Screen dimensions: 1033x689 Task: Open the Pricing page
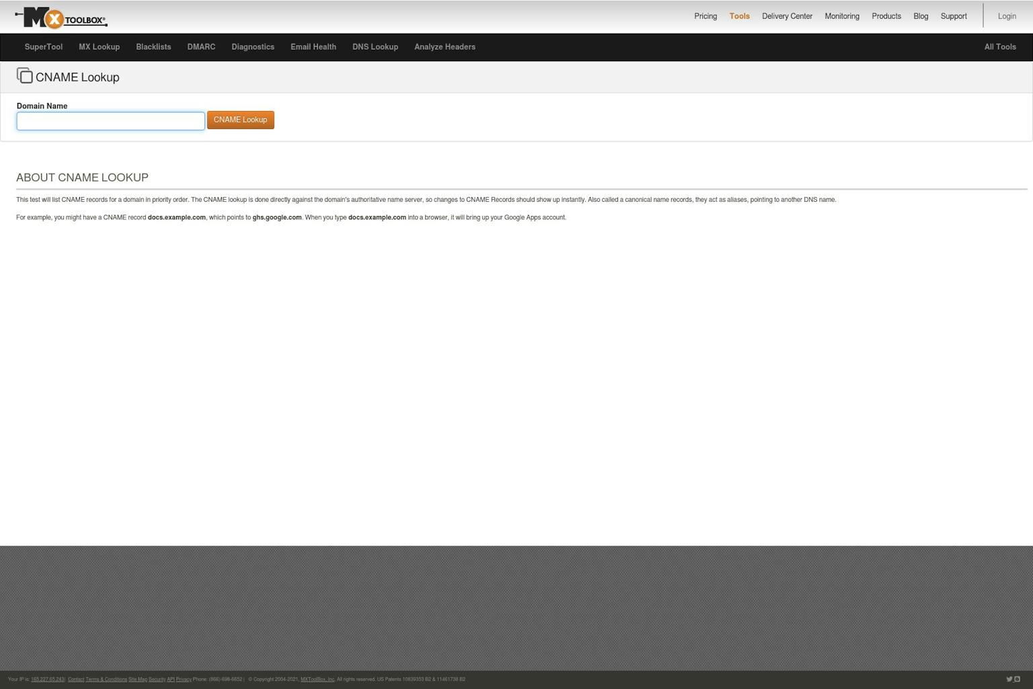click(x=705, y=15)
